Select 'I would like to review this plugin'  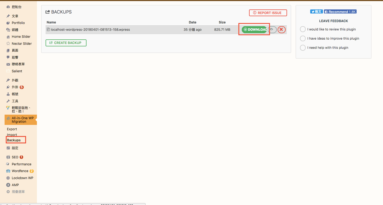tap(303, 29)
